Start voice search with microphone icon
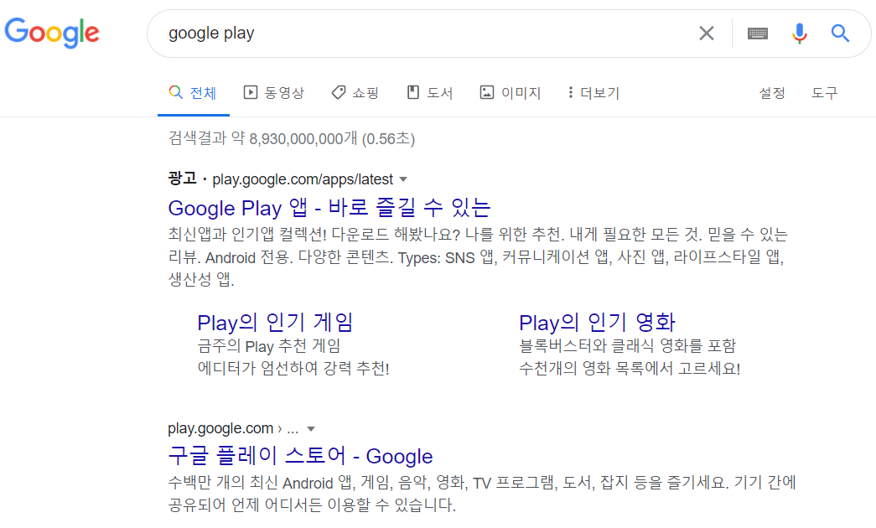This screenshot has height=528, width=876. click(800, 34)
